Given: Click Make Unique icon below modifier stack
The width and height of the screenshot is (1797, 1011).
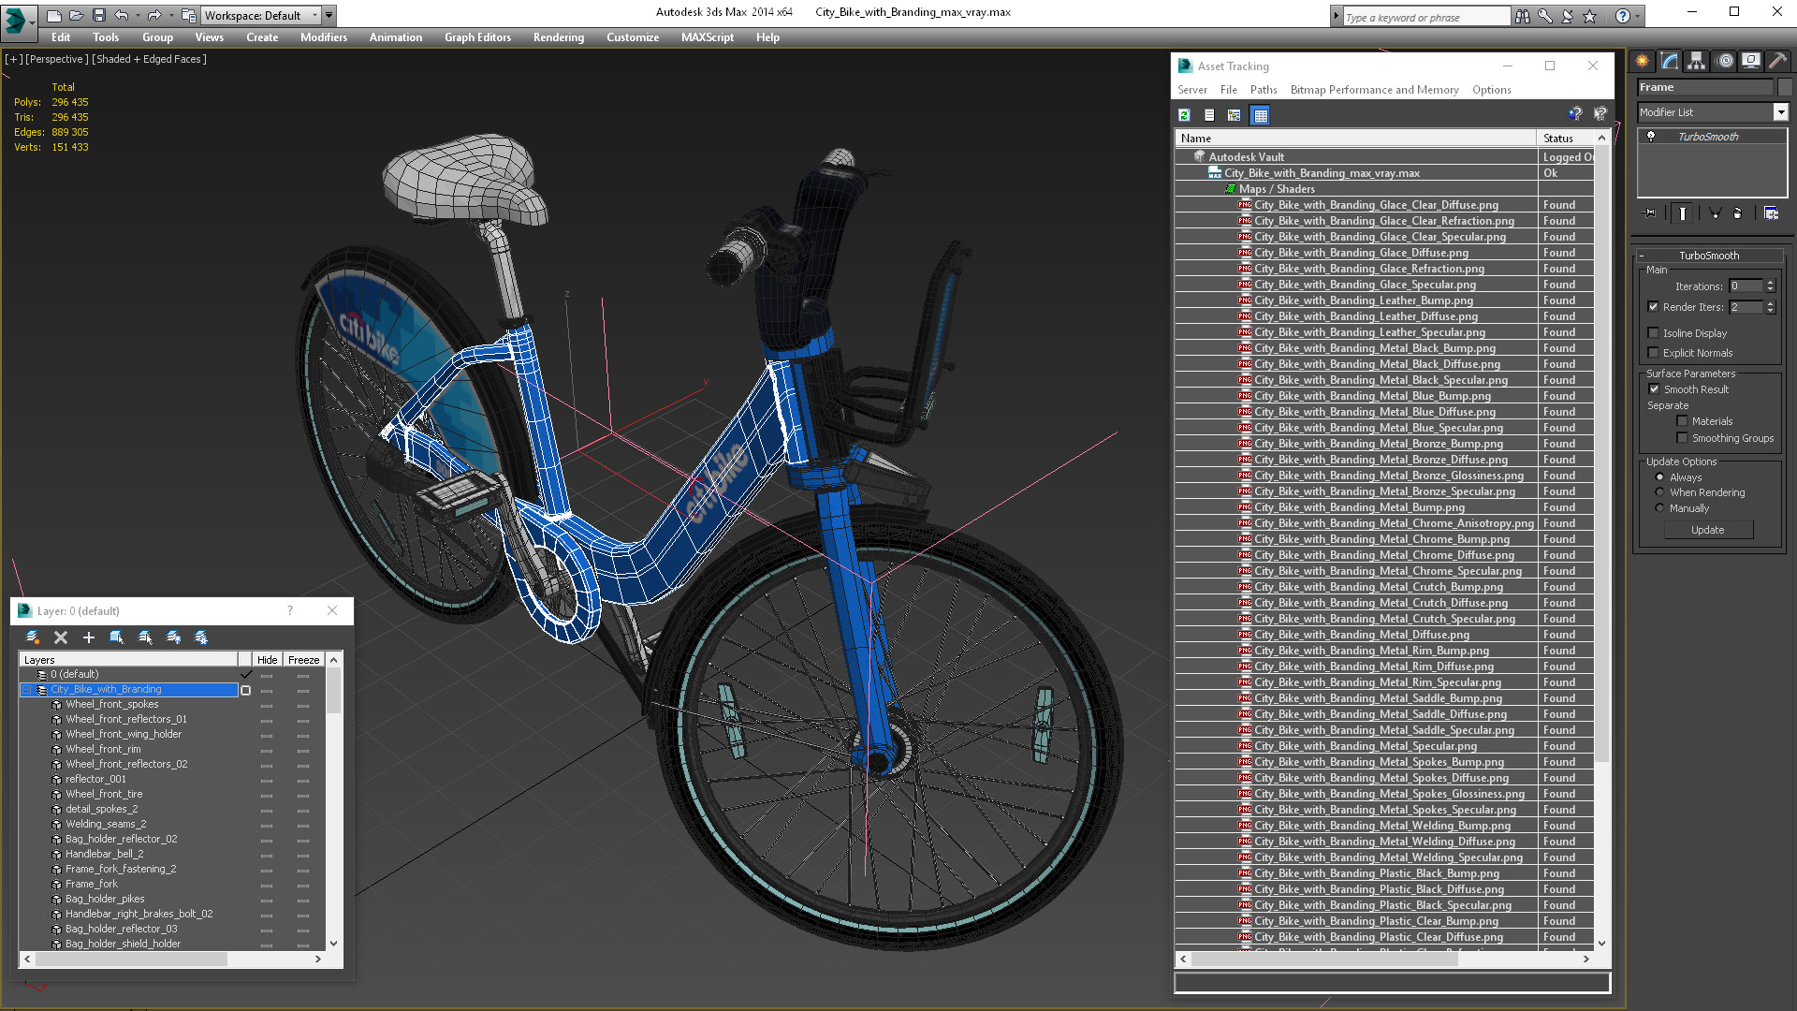Looking at the screenshot, I should [x=1715, y=213].
